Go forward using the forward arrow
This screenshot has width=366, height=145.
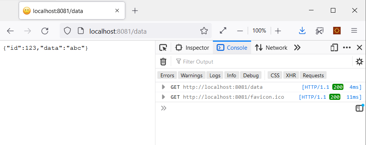pos(28,31)
